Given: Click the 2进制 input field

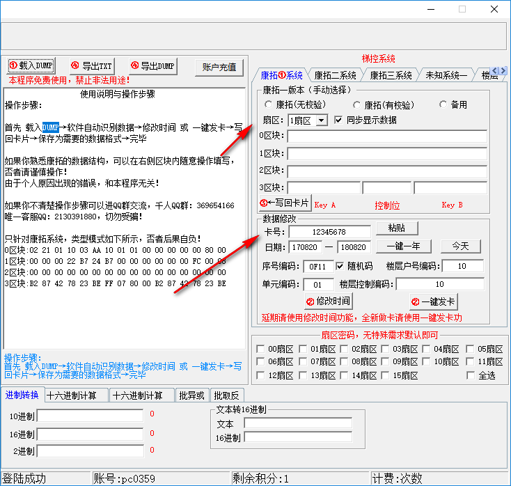Looking at the screenshot, I should (91, 451).
